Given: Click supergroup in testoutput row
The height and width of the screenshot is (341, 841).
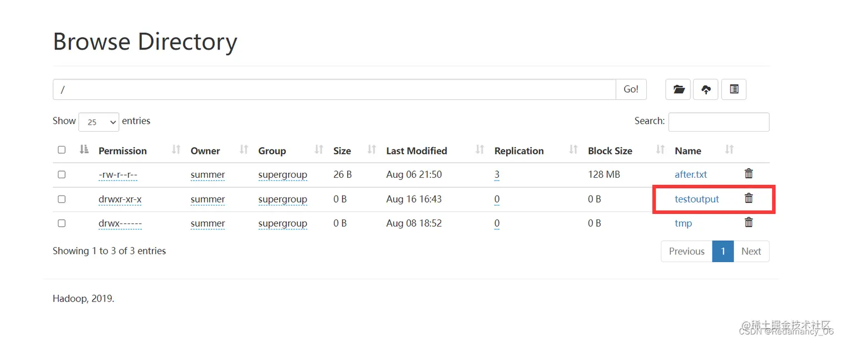Looking at the screenshot, I should click(283, 199).
